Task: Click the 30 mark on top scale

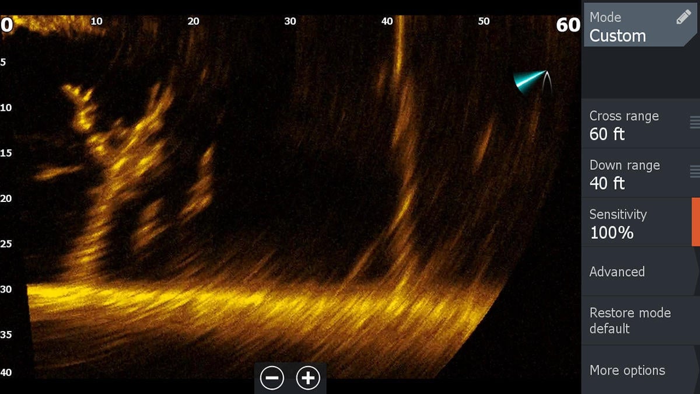Action: tap(290, 21)
